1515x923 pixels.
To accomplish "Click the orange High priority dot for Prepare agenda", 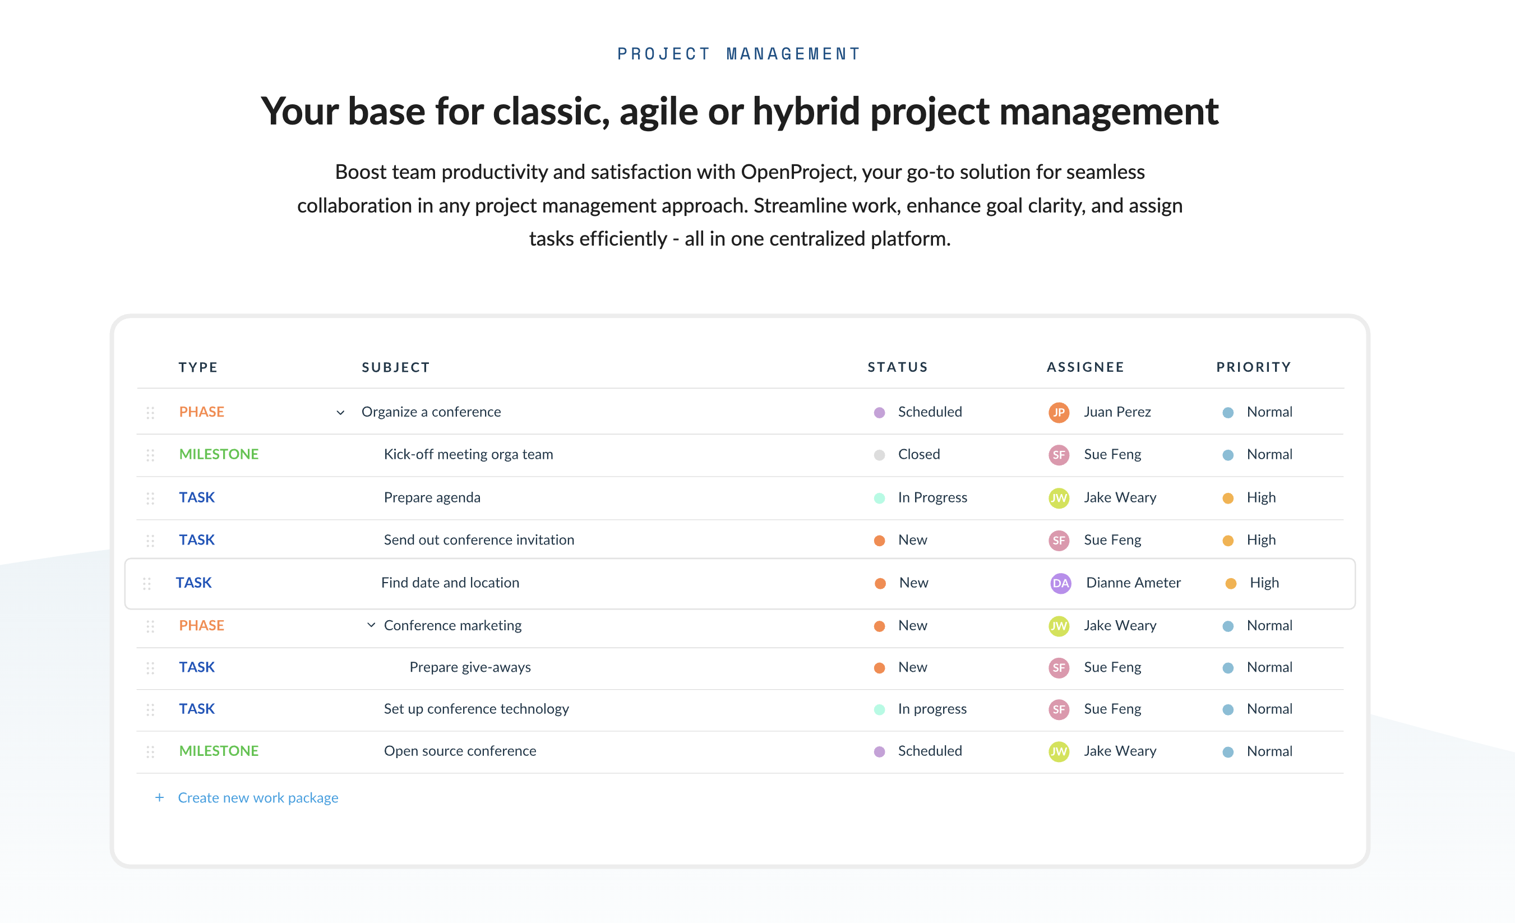I will [1227, 498].
